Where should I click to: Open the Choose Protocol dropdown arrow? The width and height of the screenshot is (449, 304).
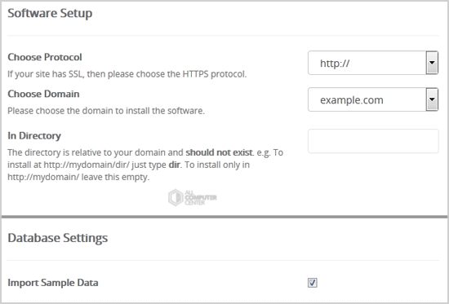pyautogui.click(x=432, y=63)
